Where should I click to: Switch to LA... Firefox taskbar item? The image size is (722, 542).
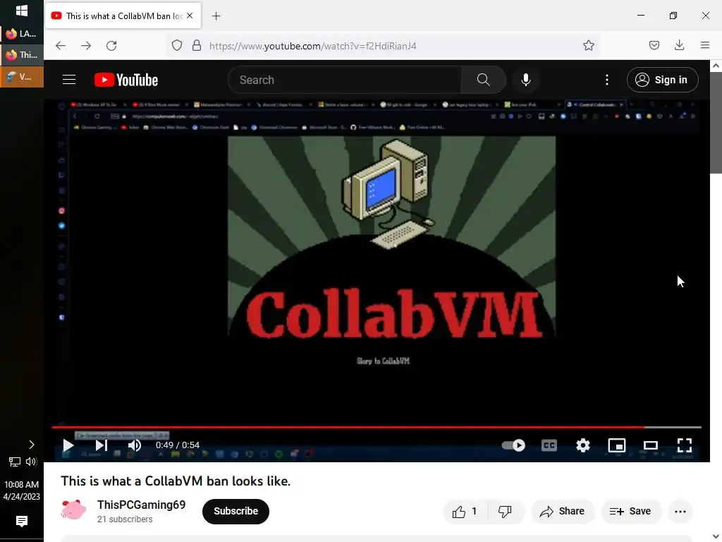pos(22,33)
